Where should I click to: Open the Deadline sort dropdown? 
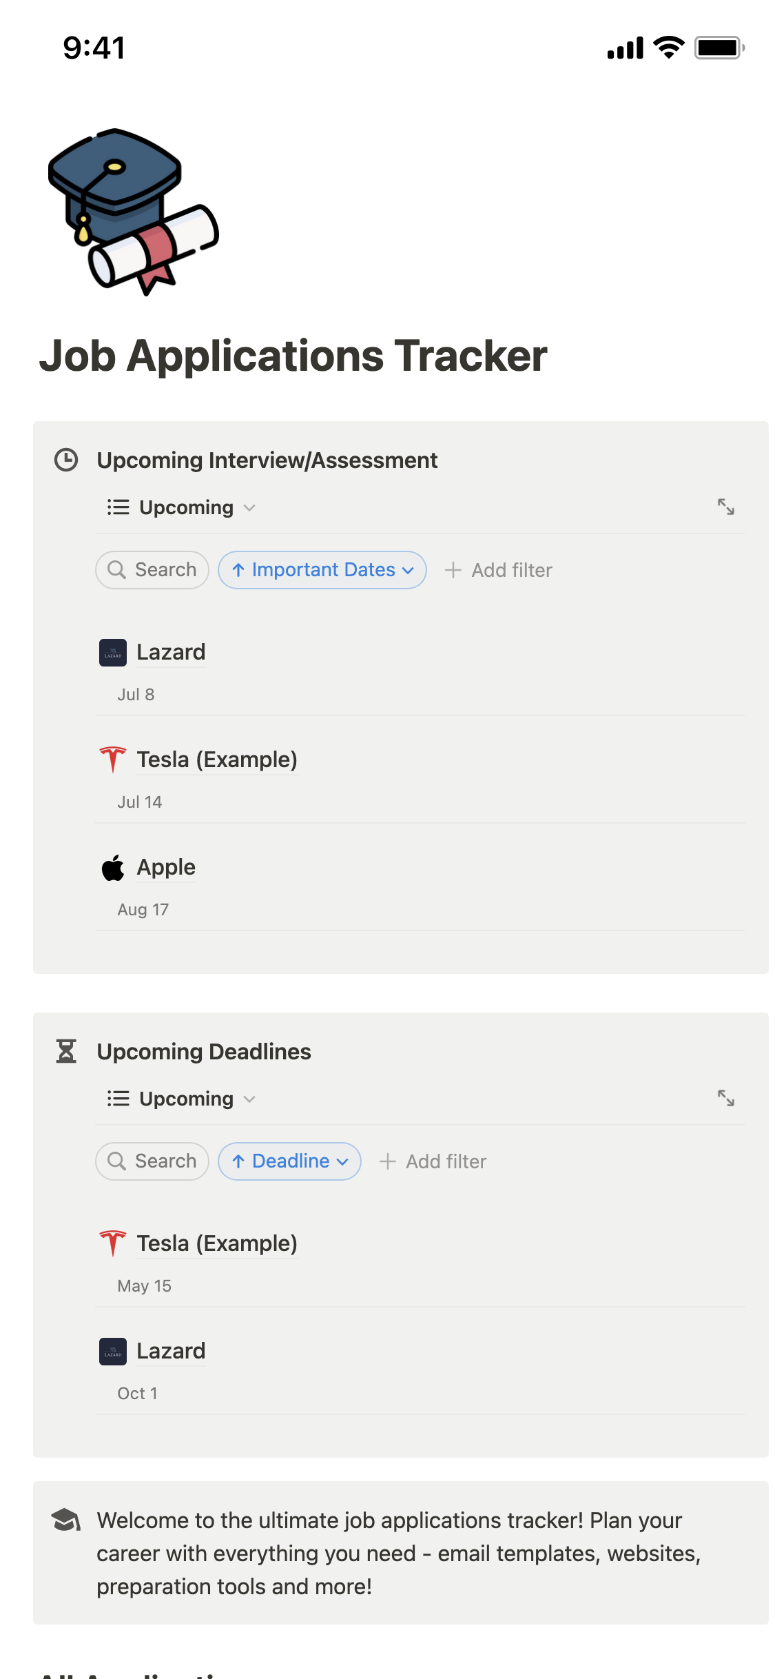coord(289,1161)
